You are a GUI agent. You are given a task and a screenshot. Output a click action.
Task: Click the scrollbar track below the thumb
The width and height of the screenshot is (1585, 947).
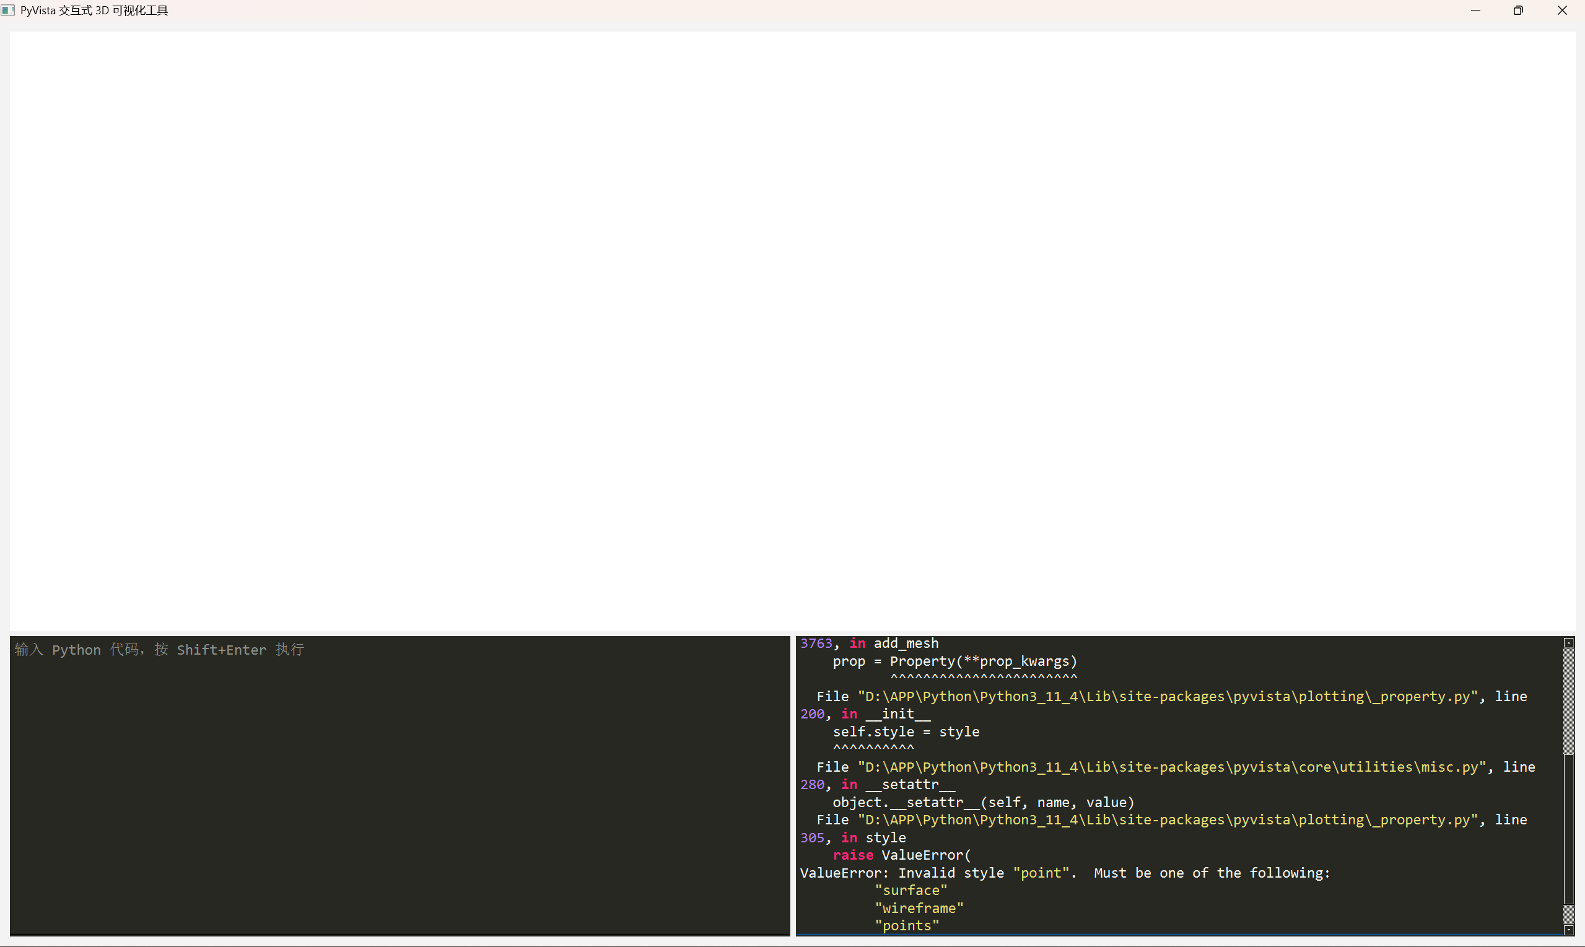pyautogui.click(x=1568, y=914)
